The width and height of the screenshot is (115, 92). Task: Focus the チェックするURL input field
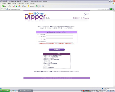(60, 34)
